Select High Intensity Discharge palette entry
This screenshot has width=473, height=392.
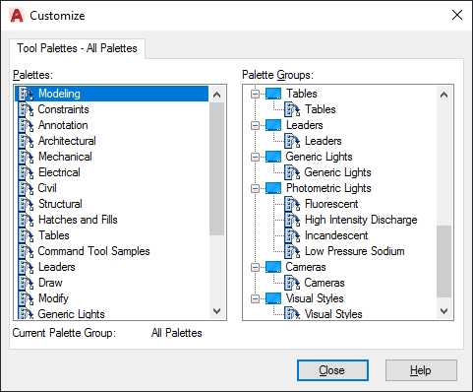pyautogui.click(x=361, y=220)
